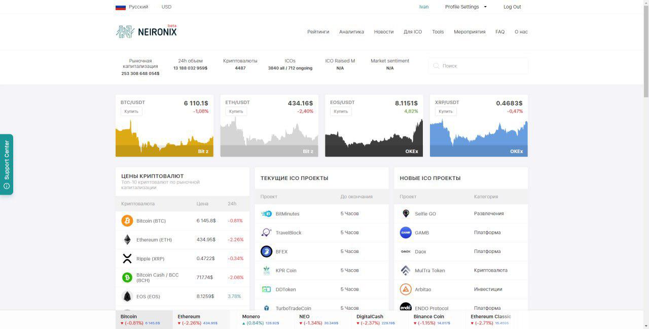Select DigitalCash in the bottom ticker
The image size is (649, 329).
[380, 319]
